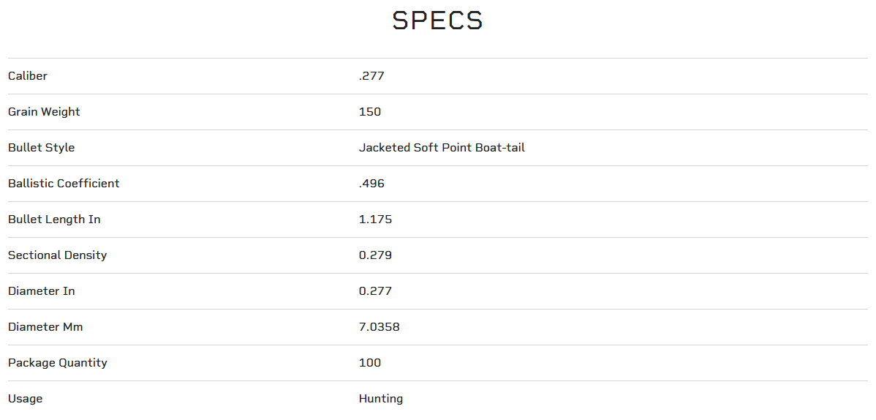Viewport: 876px width, 420px height.
Task: Select the 100 package quantity value
Action: (370, 363)
